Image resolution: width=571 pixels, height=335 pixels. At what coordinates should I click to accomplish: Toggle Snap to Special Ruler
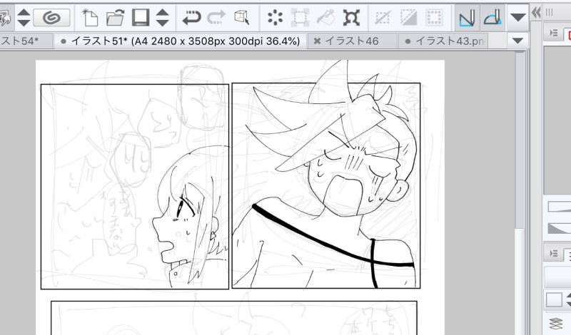click(x=492, y=17)
